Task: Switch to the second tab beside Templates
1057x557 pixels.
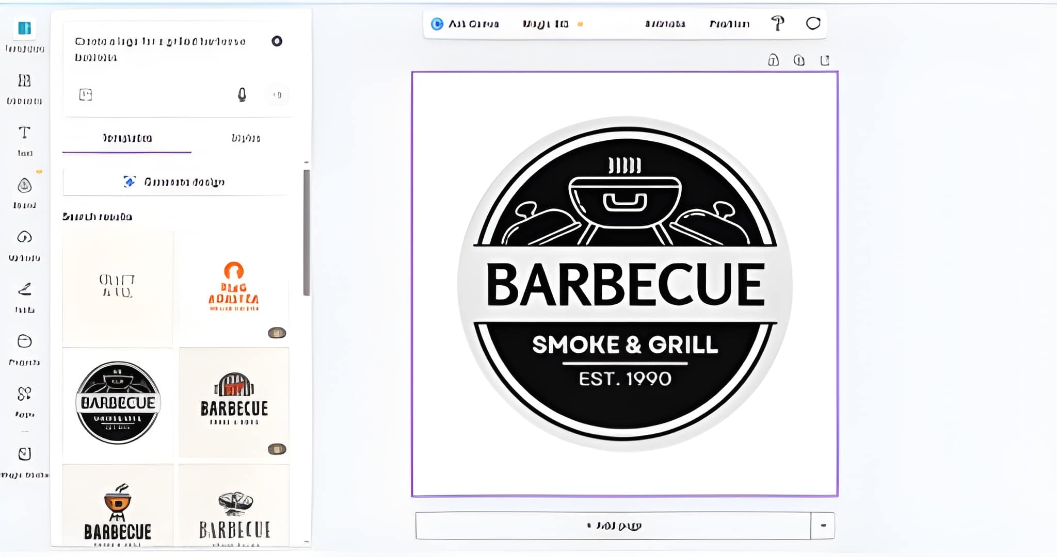Action: point(246,138)
